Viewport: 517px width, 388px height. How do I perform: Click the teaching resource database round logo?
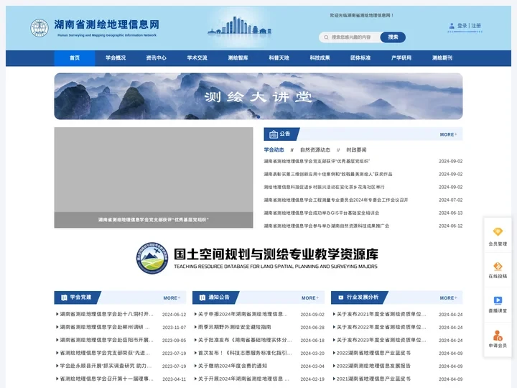[152, 258]
